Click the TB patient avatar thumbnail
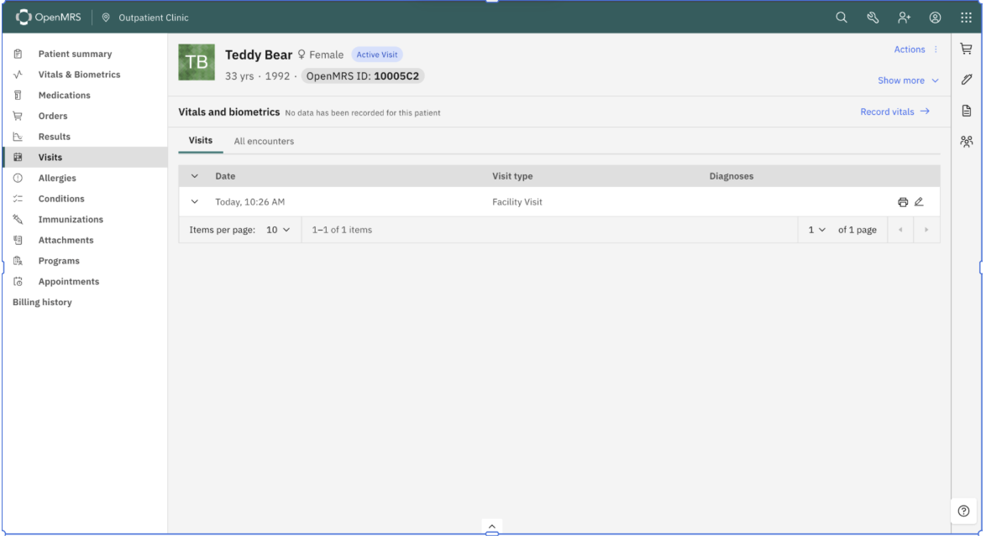The image size is (986, 540). point(197,62)
